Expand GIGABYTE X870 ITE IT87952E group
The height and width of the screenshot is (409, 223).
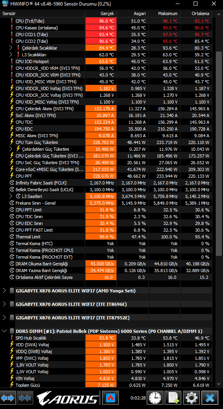(4, 318)
